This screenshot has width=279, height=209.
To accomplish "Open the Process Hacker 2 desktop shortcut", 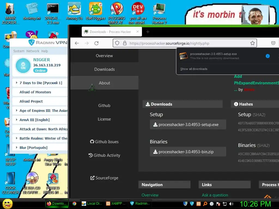I will point(159,13).
